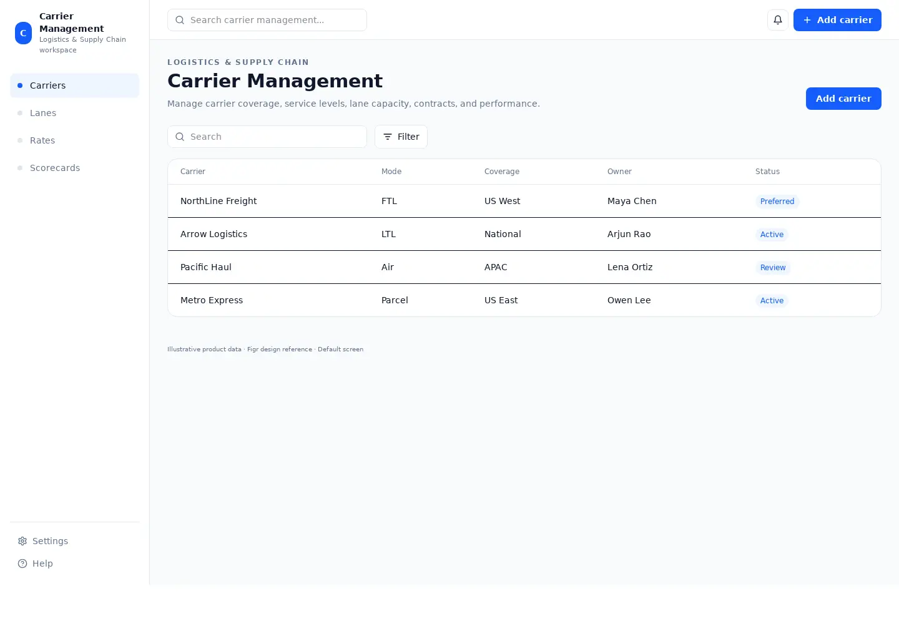The width and height of the screenshot is (899, 639).
Task: Click the Help question mark icon
Action: click(22, 563)
